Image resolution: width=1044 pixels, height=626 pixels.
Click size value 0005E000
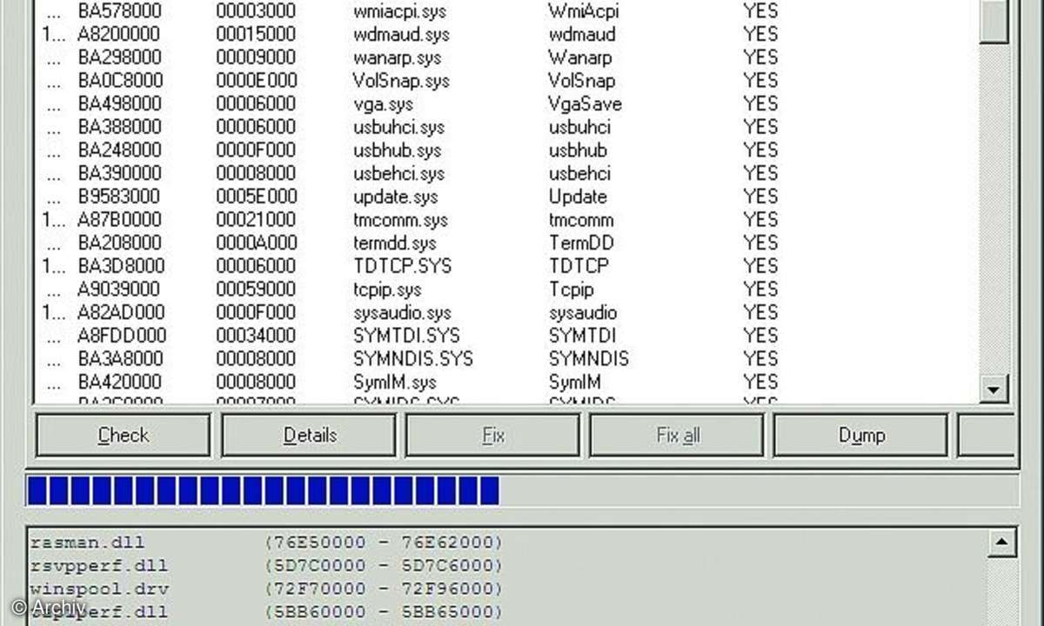click(256, 196)
